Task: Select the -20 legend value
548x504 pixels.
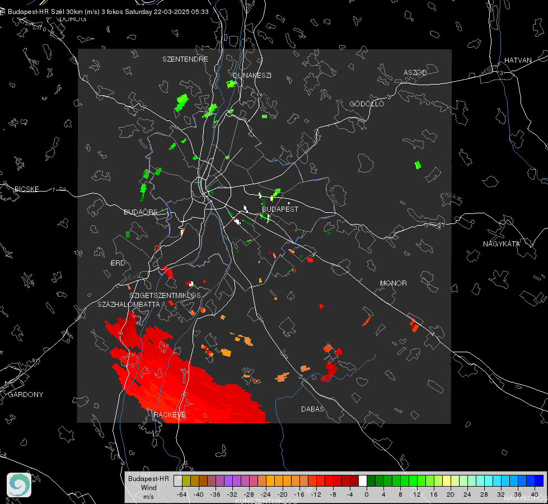Action: [x=282, y=494]
